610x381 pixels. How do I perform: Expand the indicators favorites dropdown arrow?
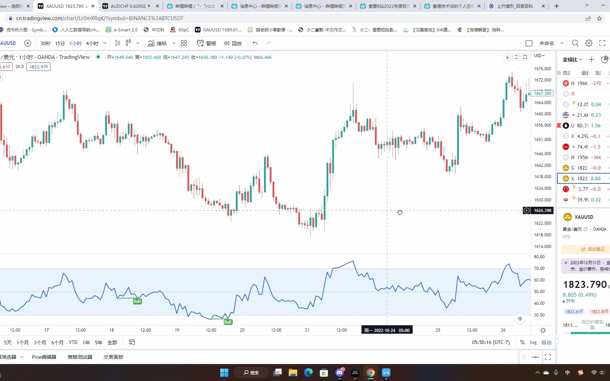click(x=174, y=43)
